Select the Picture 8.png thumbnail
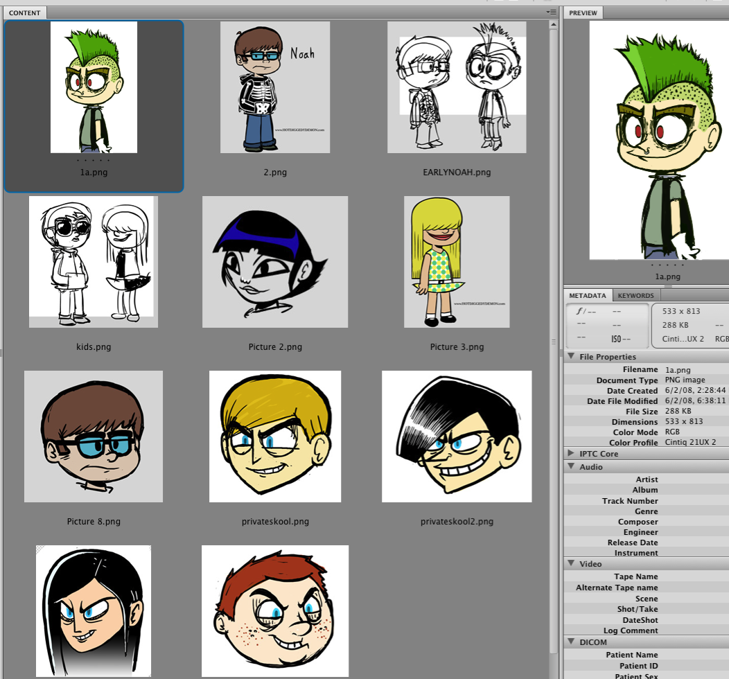Viewport: 729px width, 679px height. [x=94, y=436]
